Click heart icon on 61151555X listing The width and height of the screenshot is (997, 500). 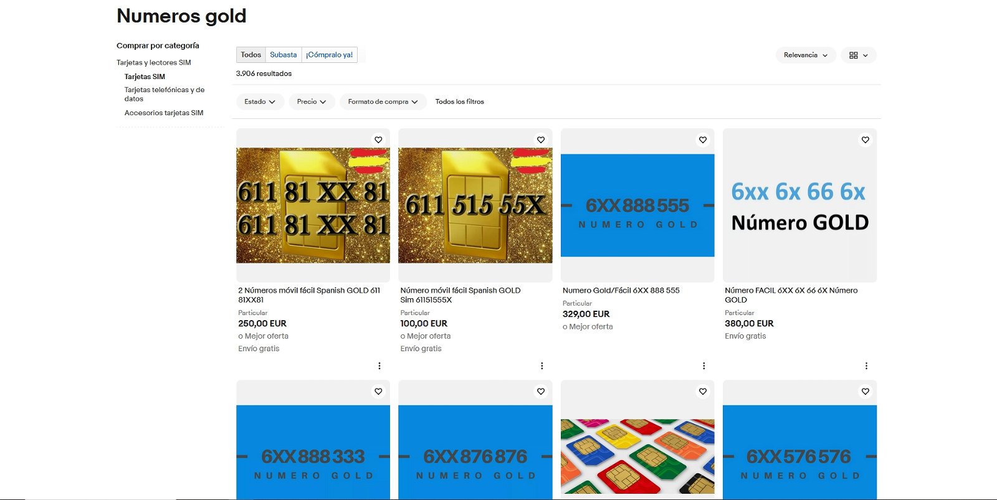[x=540, y=140]
